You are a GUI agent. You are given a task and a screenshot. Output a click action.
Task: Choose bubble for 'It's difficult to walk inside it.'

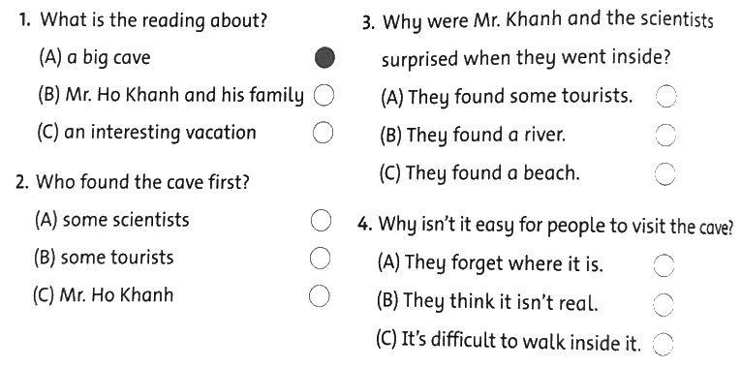pos(663,343)
